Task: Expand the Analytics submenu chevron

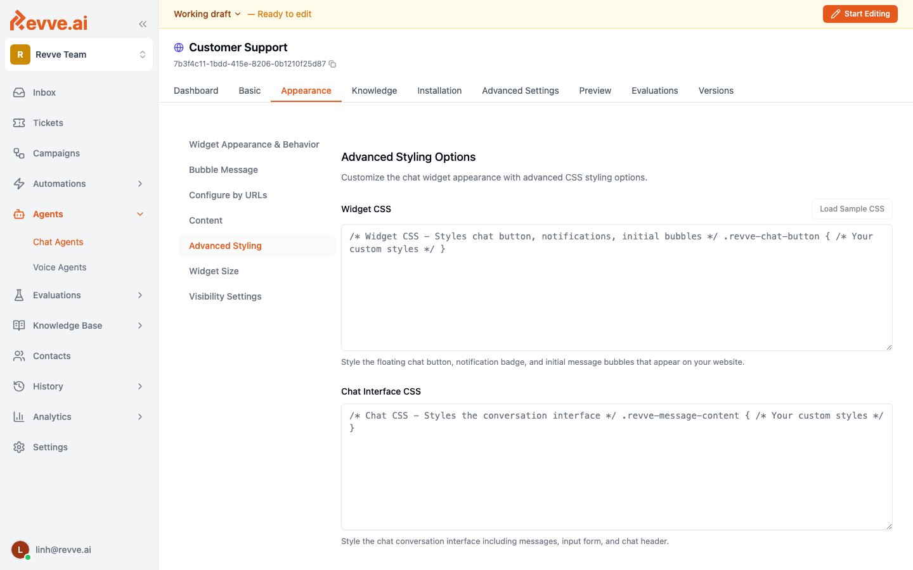Action: (140, 417)
